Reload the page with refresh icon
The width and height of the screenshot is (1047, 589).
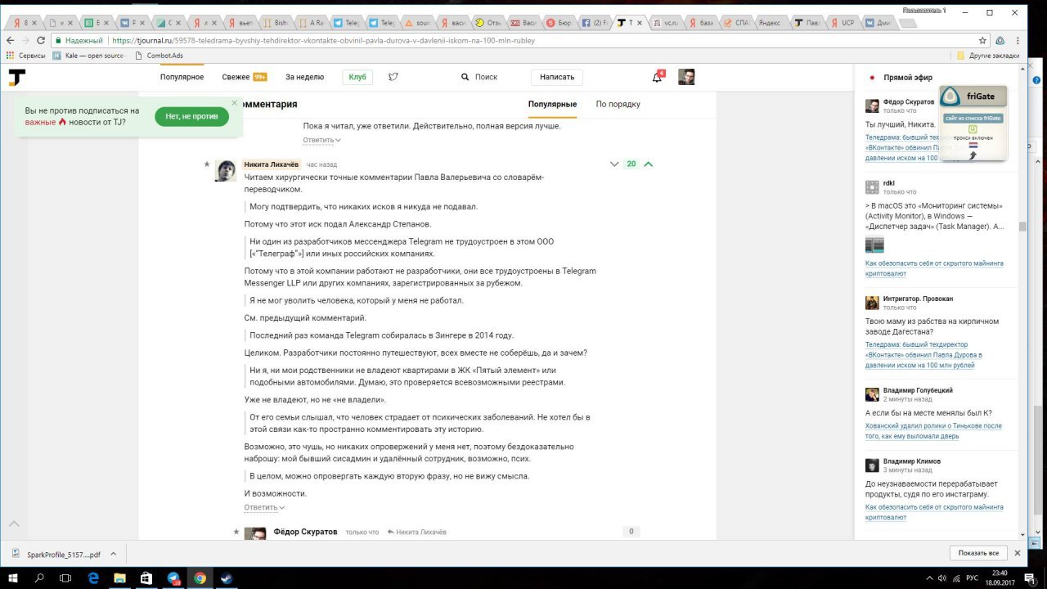(x=42, y=40)
